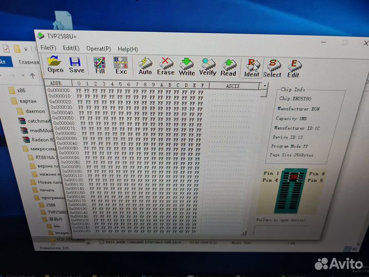Open the Operat(P) menu
The height and width of the screenshot is (277, 369).
pos(98,49)
